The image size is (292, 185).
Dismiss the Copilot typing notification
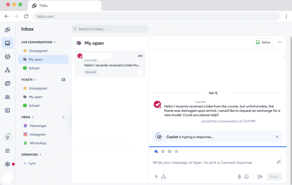tap(277, 137)
